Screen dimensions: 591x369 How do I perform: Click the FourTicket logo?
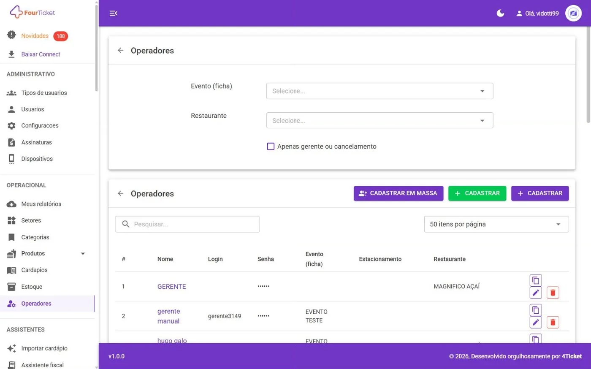(x=33, y=12)
